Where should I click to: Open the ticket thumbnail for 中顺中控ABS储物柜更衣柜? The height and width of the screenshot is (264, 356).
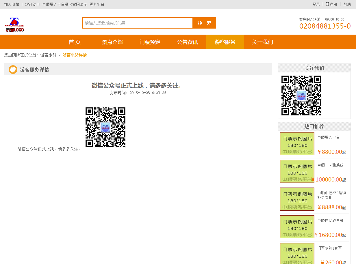297,199
